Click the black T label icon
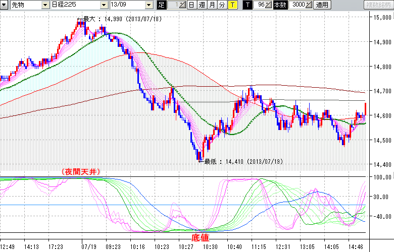The width and height of the screenshot is (394, 252). (x=248, y=5)
